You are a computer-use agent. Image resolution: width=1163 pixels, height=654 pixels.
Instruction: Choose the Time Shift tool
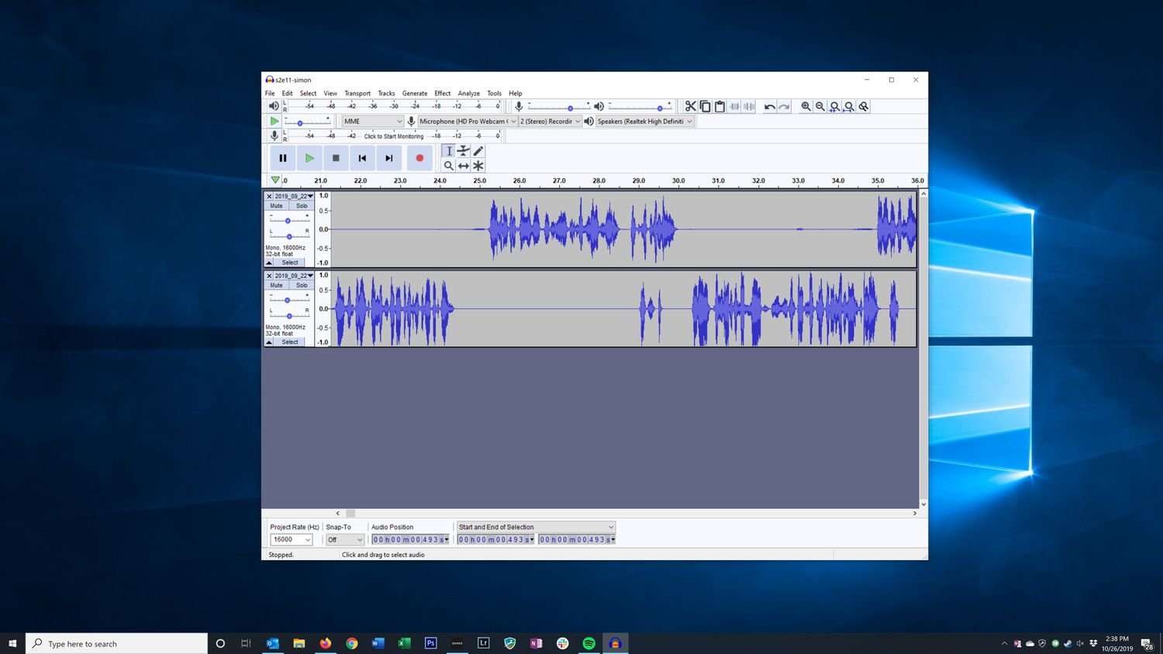[x=463, y=166]
